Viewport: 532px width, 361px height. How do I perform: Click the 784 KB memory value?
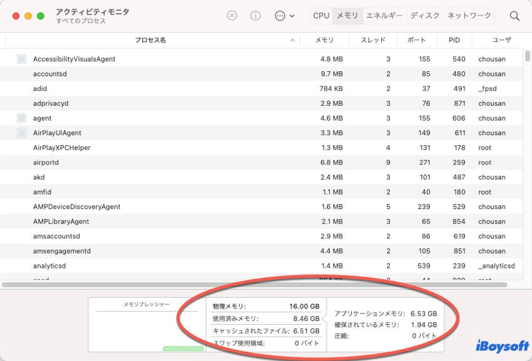(x=331, y=89)
